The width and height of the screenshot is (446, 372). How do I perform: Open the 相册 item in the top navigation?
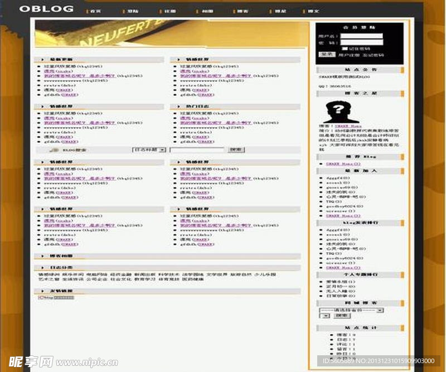click(207, 11)
